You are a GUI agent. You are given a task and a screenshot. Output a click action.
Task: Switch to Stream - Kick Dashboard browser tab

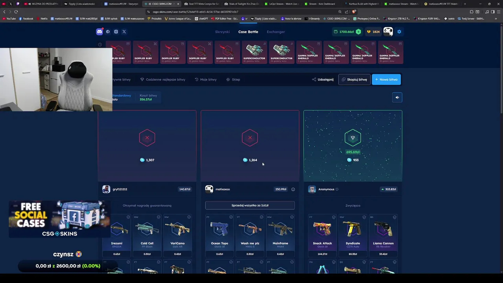click(320, 4)
